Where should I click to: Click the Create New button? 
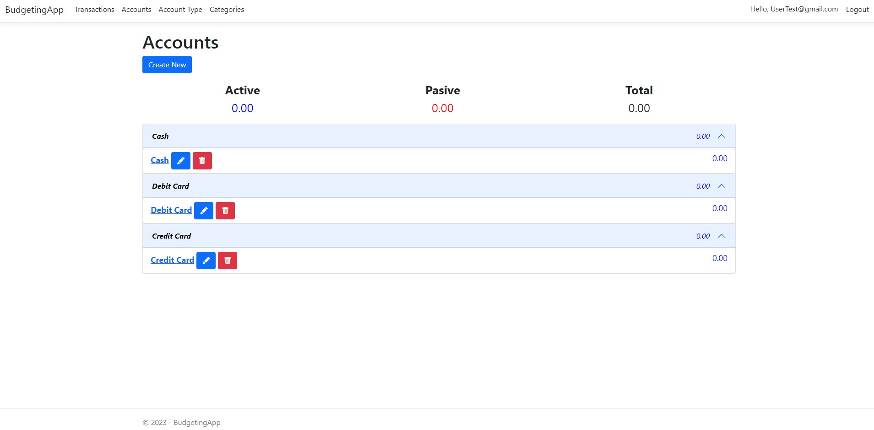click(x=167, y=65)
